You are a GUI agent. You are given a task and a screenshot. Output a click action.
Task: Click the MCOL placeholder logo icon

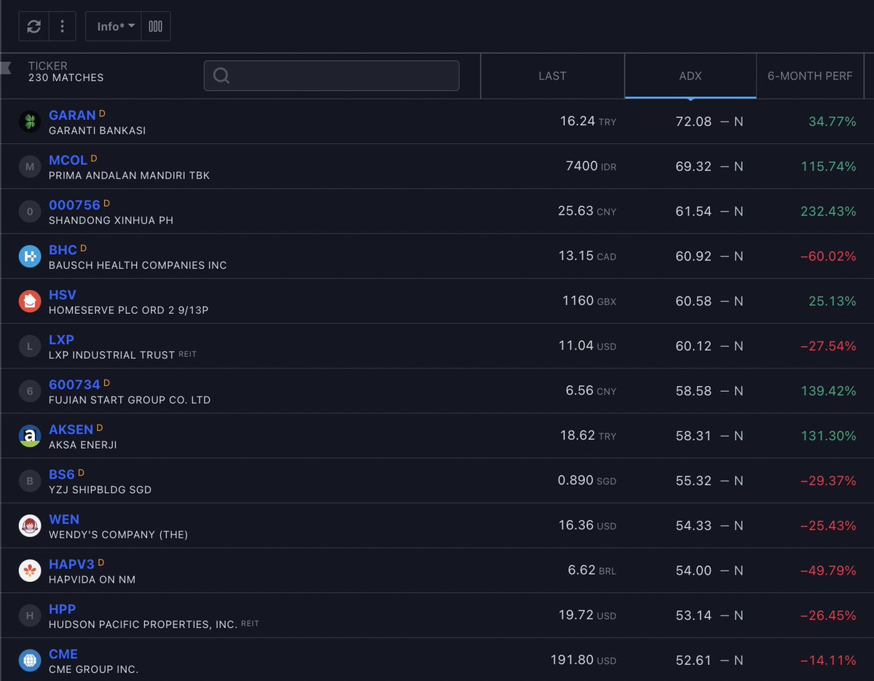(x=30, y=167)
